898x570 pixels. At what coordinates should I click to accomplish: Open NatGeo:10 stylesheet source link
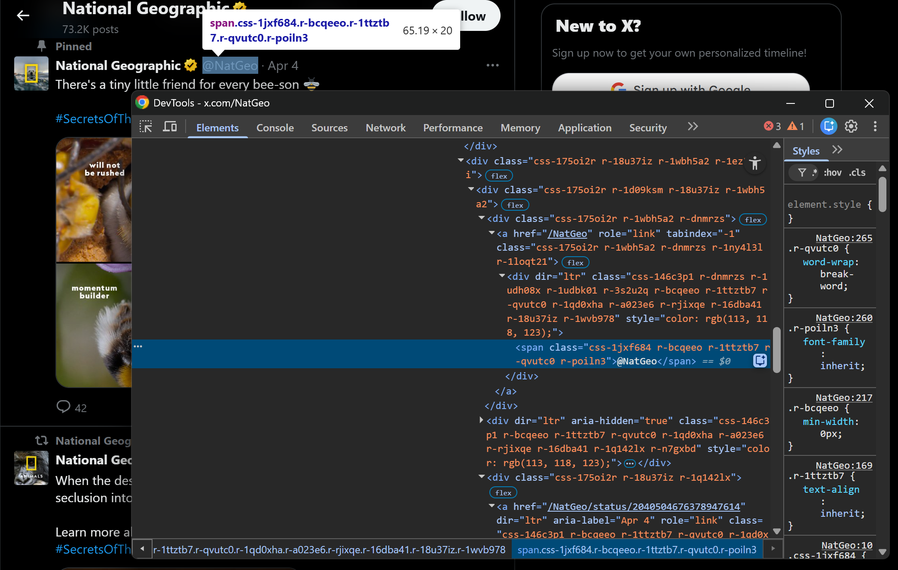(847, 545)
